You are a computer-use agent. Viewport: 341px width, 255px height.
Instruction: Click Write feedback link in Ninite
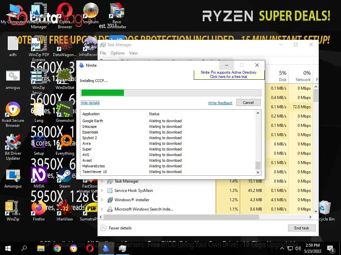220,103
